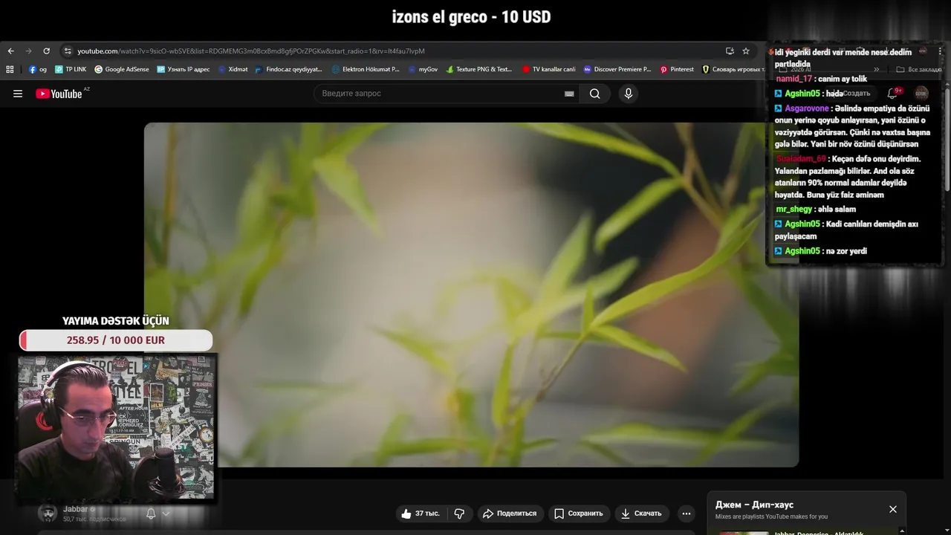The height and width of the screenshot is (535, 951).
Task: Click the Сохранить save button
Action: coord(578,513)
